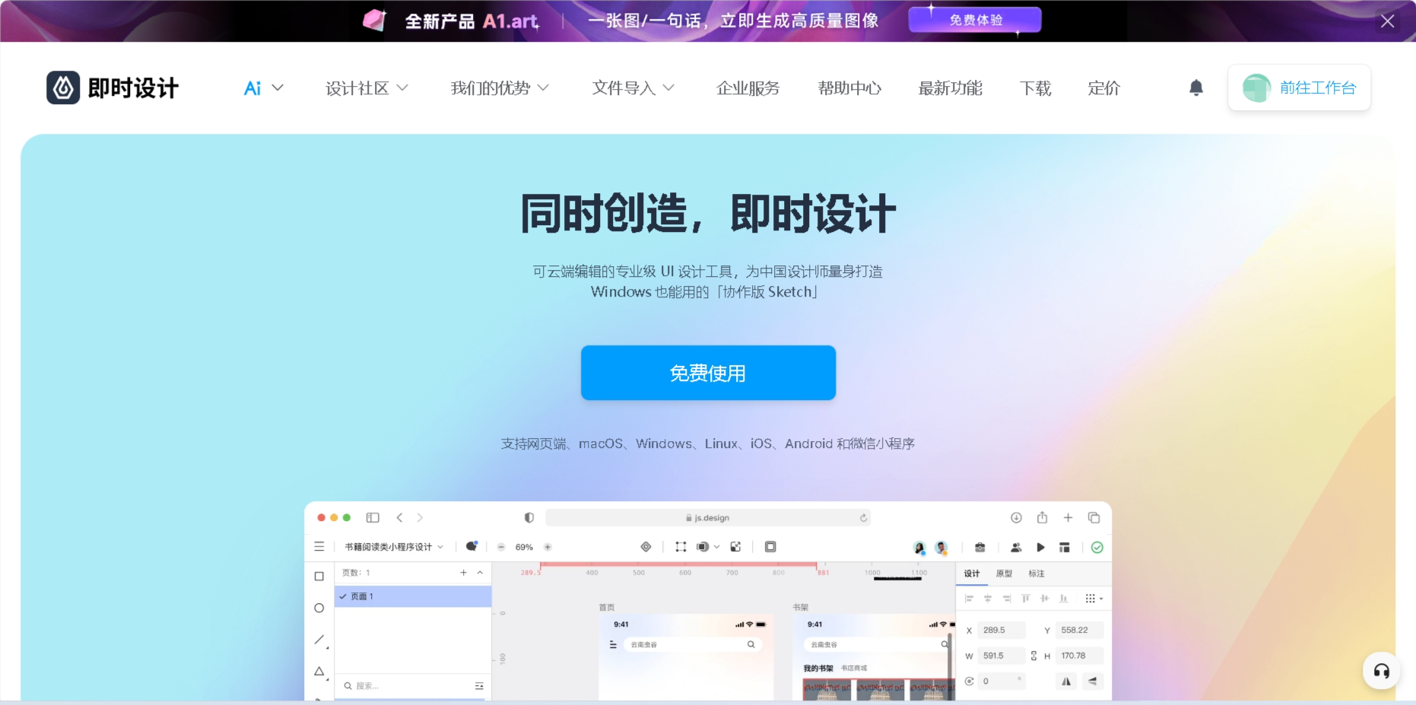Open the 企业服务 page
Screen dimensions: 1416x705
point(748,88)
